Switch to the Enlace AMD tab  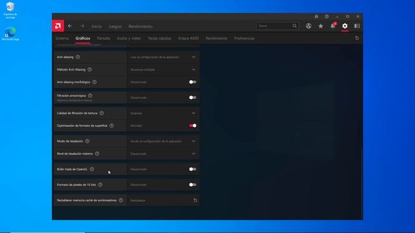click(189, 38)
